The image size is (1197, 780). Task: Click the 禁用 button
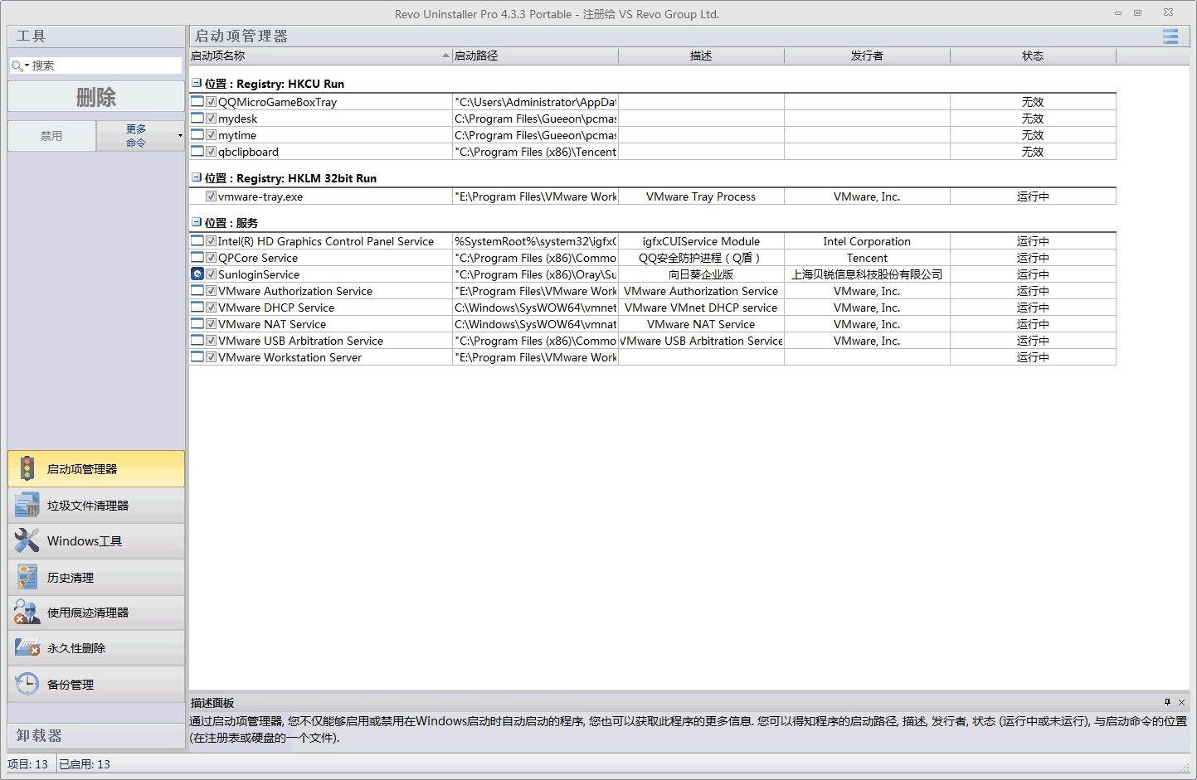[51, 136]
